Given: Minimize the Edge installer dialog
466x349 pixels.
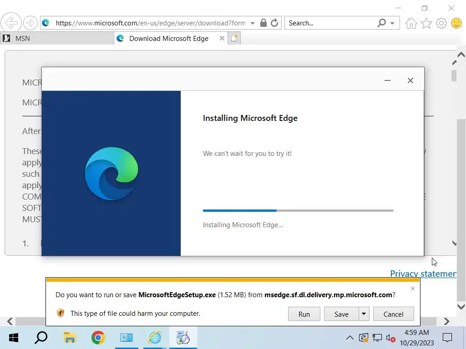Looking at the screenshot, I should click(x=387, y=80).
